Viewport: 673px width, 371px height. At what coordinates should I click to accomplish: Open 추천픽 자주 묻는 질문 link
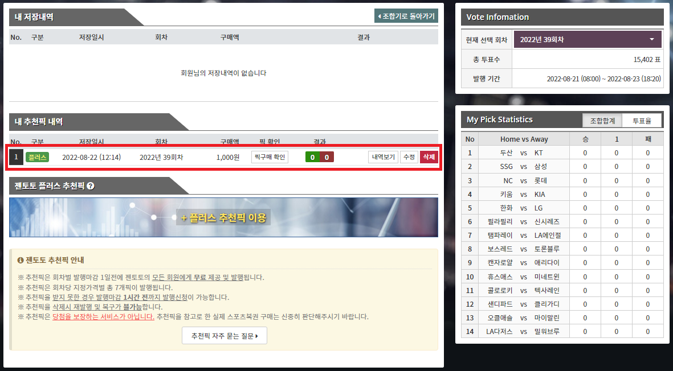tap(225, 336)
